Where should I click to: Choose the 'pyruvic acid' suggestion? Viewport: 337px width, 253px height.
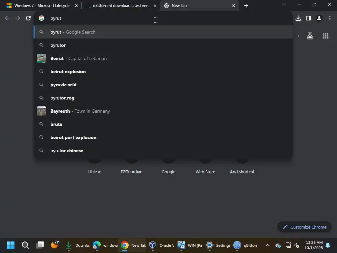(x=163, y=85)
